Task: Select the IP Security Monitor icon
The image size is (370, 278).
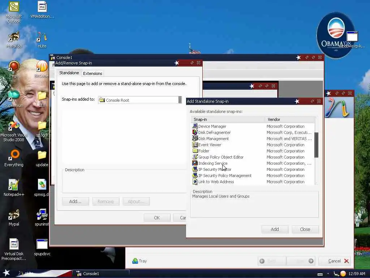Action: (195, 169)
